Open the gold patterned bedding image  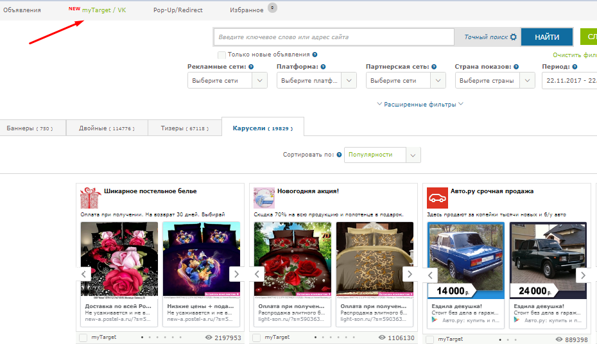[x=375, y=259]
